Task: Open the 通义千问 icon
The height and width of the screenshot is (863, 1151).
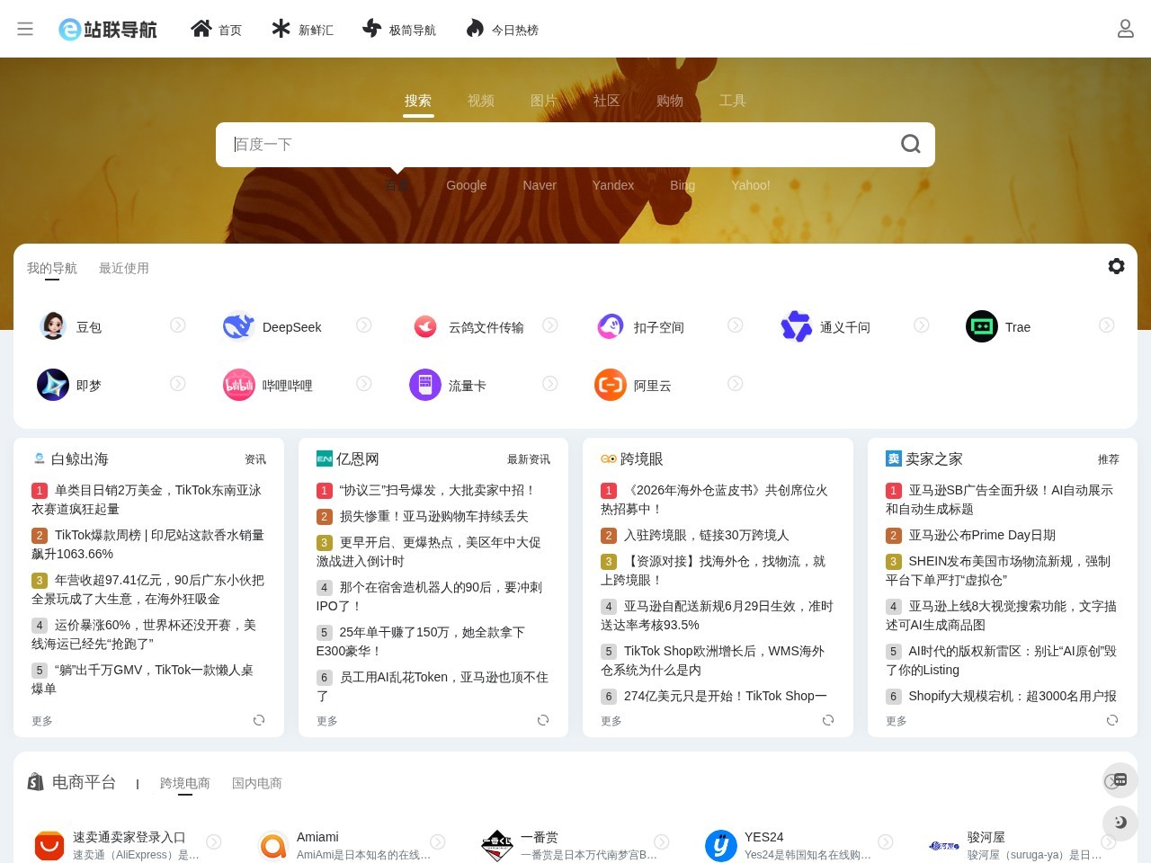Action: click(797, 326)
